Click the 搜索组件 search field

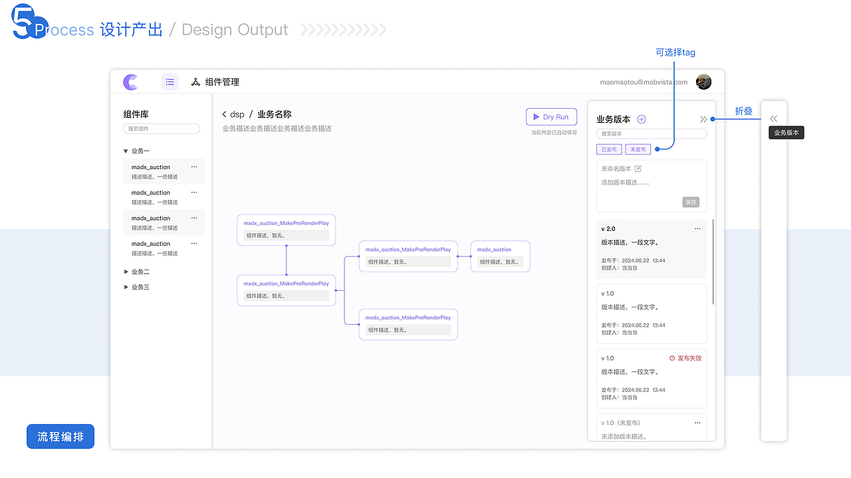click(162, 129)
